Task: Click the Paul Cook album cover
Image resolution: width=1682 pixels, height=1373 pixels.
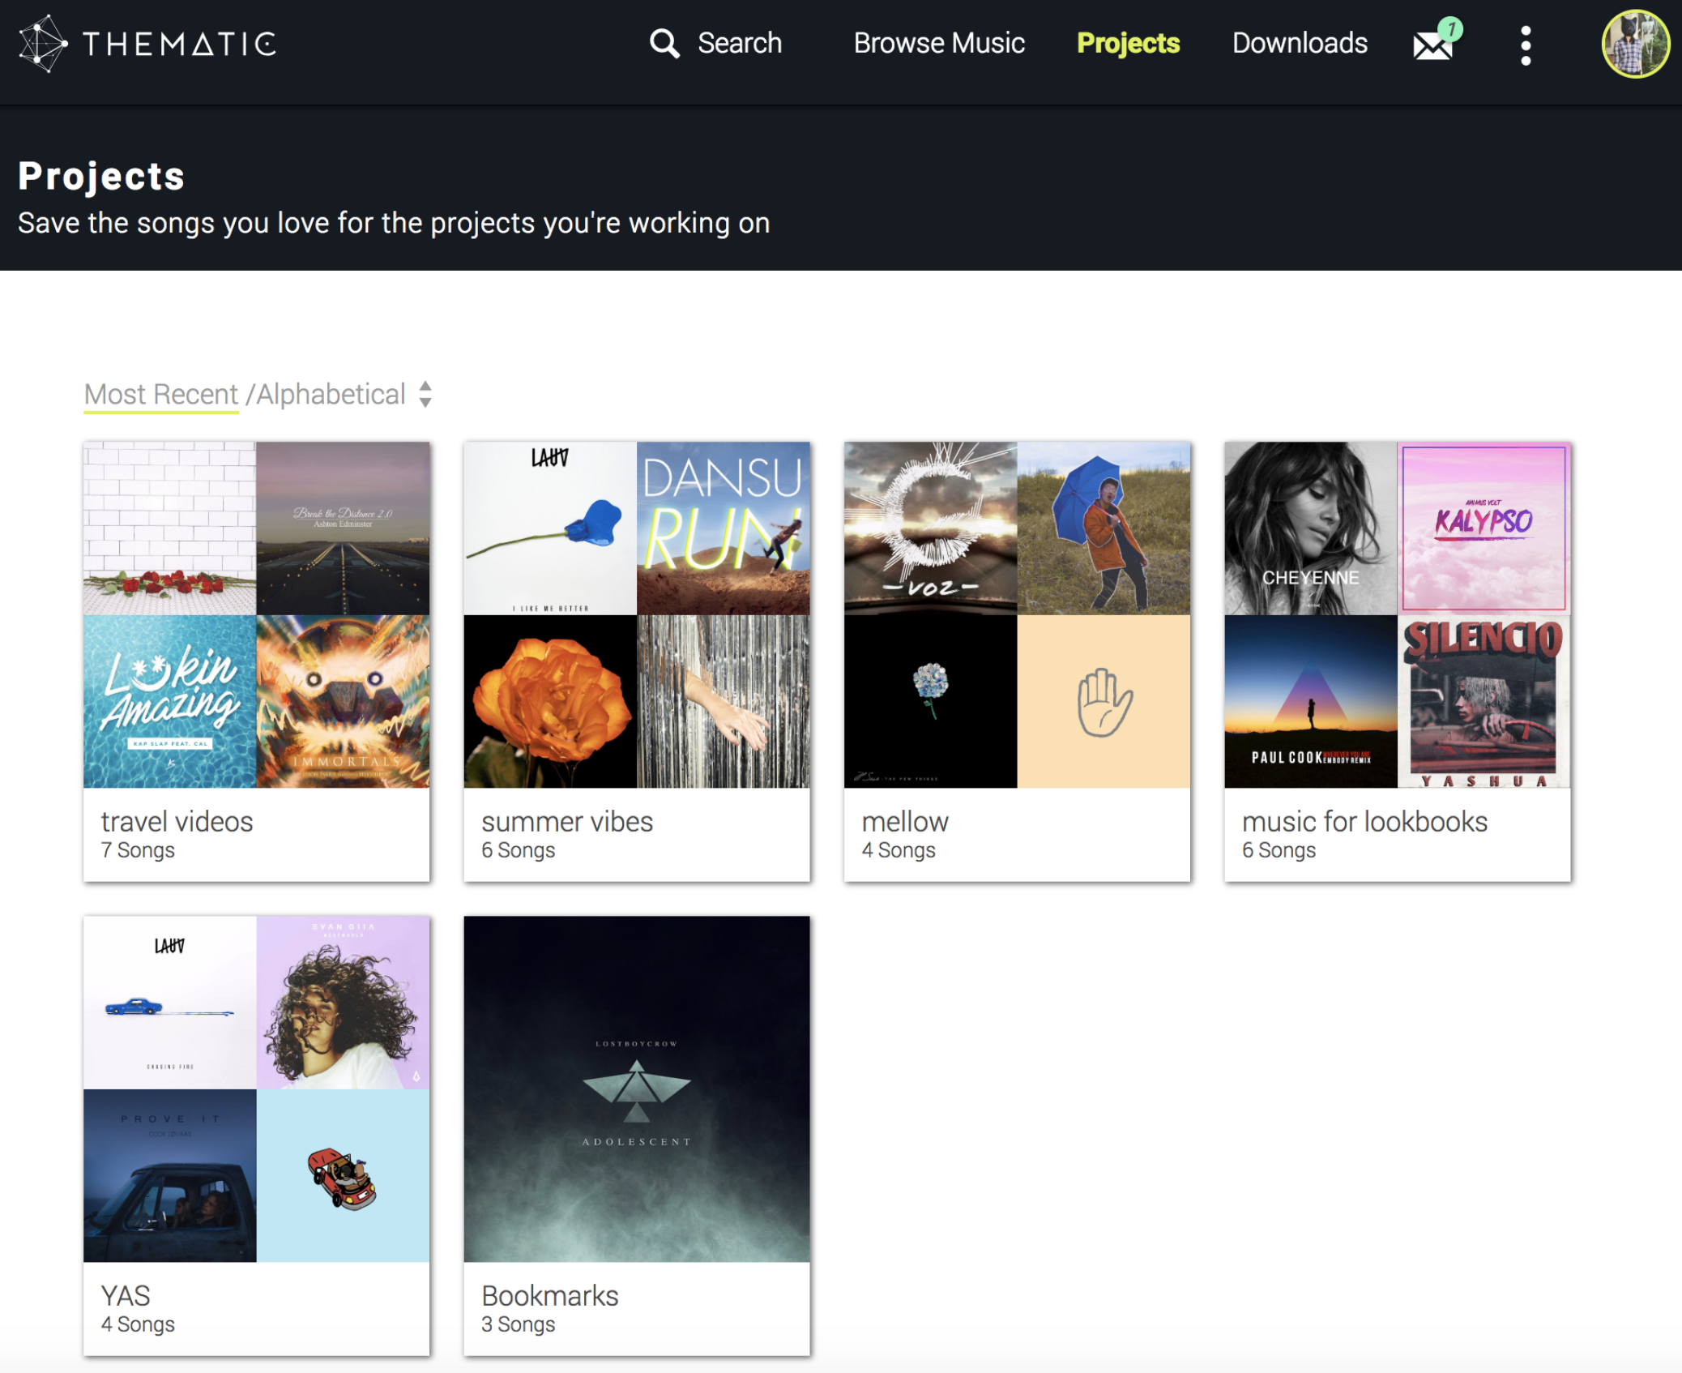Action: (x=1311, y=702)
